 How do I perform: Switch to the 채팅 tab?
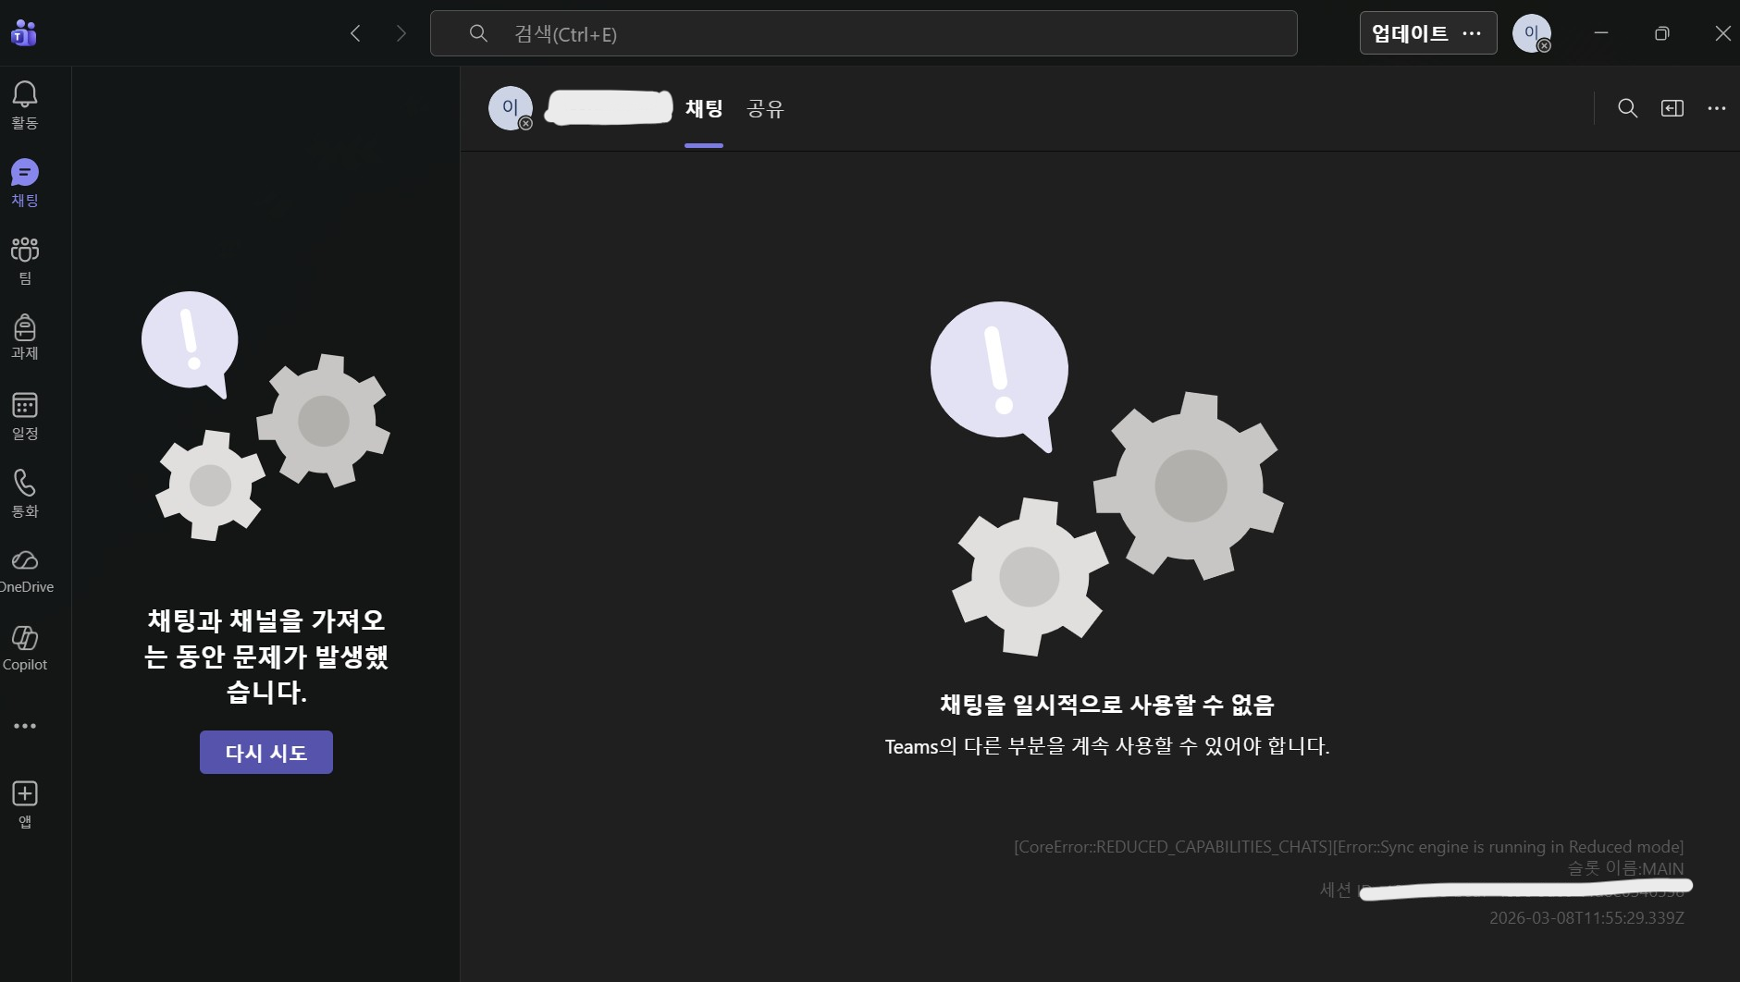pos(704,109)
